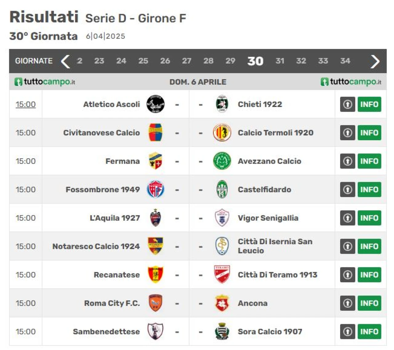Screen dimensions: 394x350
Task: Open INFO for Roma City F.C. match
Action: click(x=369, y=303)
